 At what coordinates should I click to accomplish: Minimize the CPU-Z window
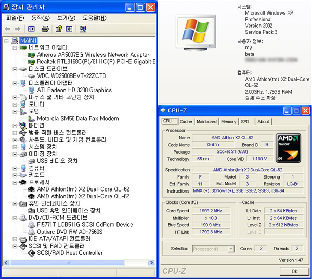point(288,111)
